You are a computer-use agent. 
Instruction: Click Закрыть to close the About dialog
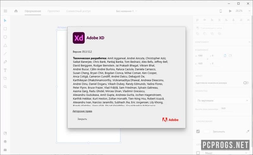pyautogui.click(x=82, y=119)
